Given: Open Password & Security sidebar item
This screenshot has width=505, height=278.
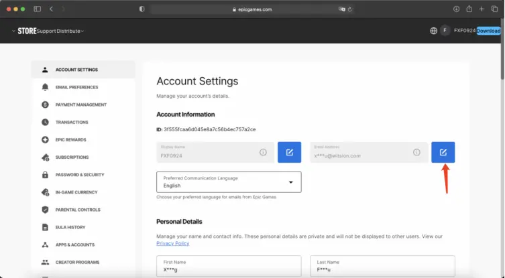Looking at the screenshot, I should coord(83,175).
